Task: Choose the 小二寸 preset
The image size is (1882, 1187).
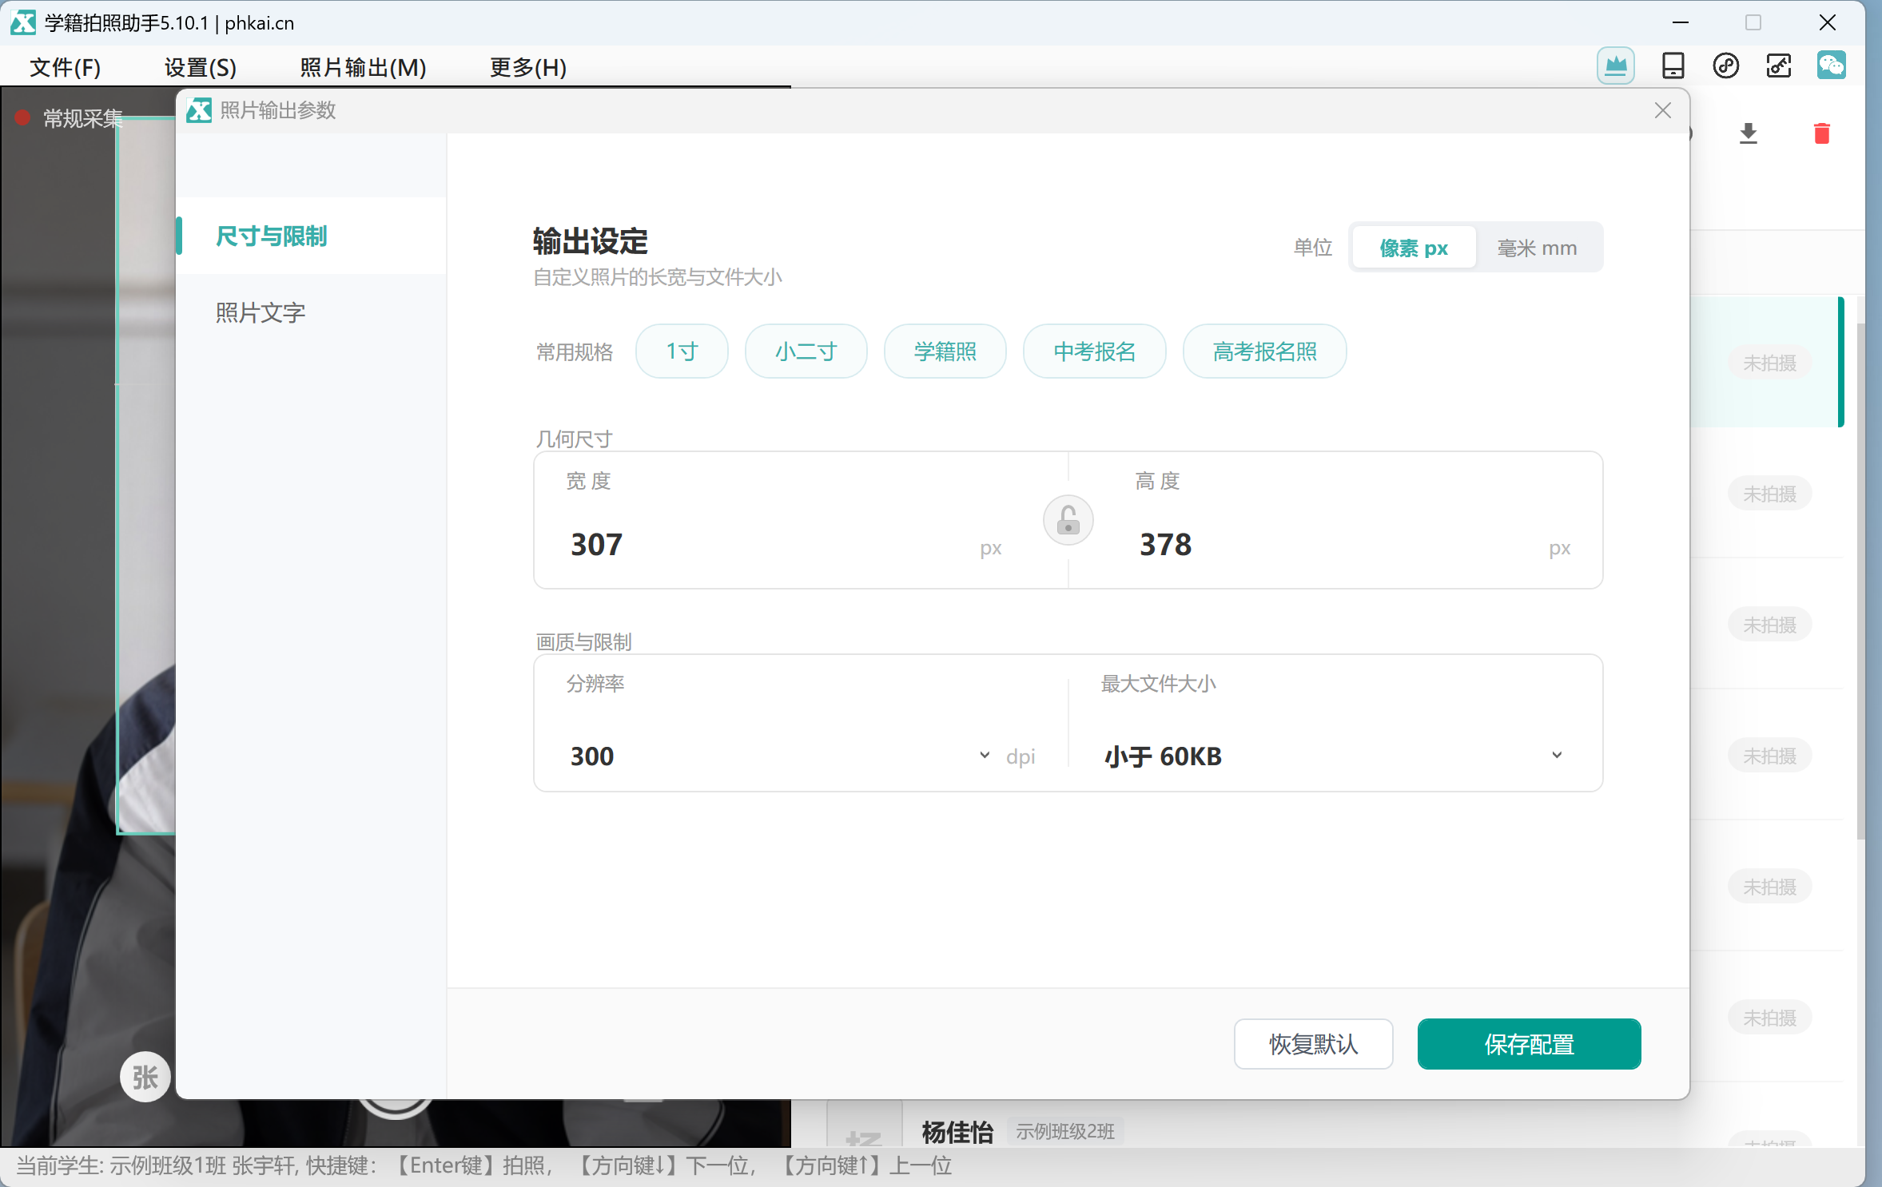Action: pyautogui.click(x=806, y=351)
